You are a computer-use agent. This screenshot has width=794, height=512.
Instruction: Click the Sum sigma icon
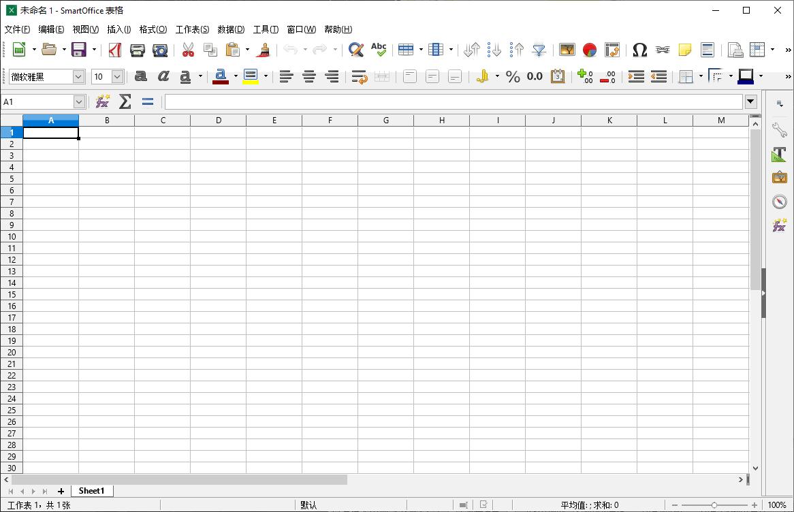[125, 101]
